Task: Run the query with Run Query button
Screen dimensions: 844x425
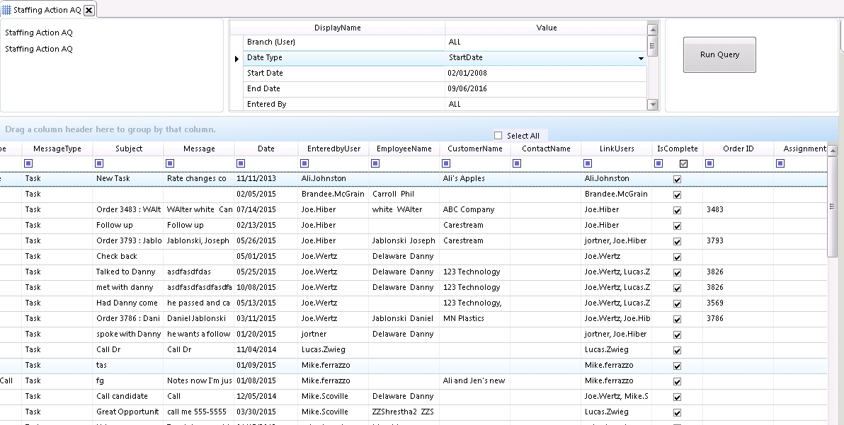Action: click(x=719, y=54)
